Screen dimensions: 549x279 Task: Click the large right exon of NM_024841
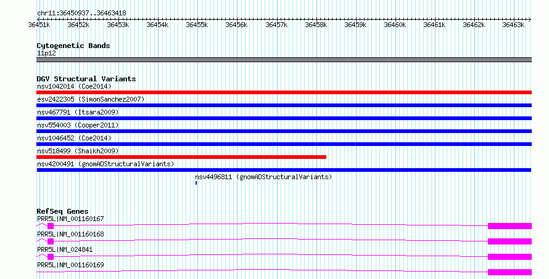pos(510,257)
